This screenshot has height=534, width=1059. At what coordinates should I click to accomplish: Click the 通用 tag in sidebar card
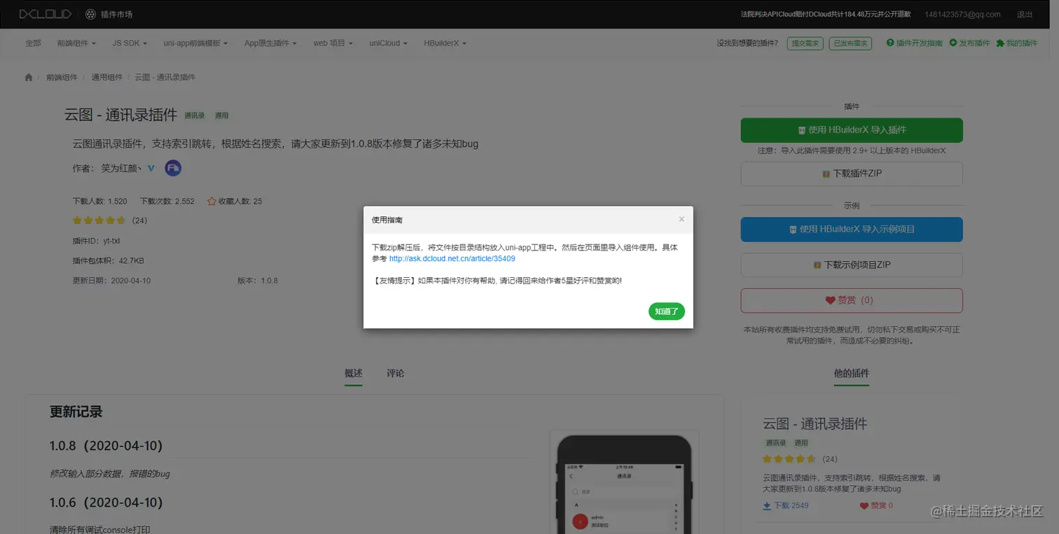(801, 443)
